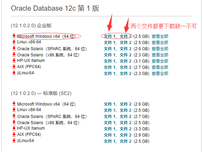Open 查看全部 for Enterprise Windows x64
The width and height of the screenshot is (204, 152).
click(x=160, y=36)
